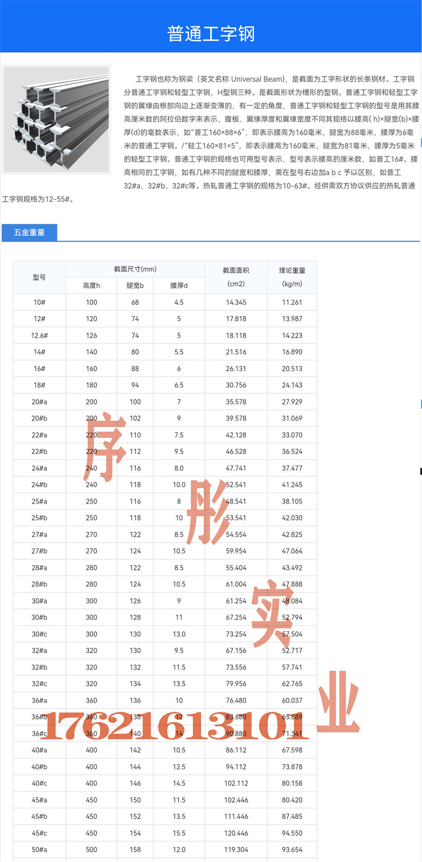Click the area value 120.446
422x862 pixels.
tap(236, 833)
